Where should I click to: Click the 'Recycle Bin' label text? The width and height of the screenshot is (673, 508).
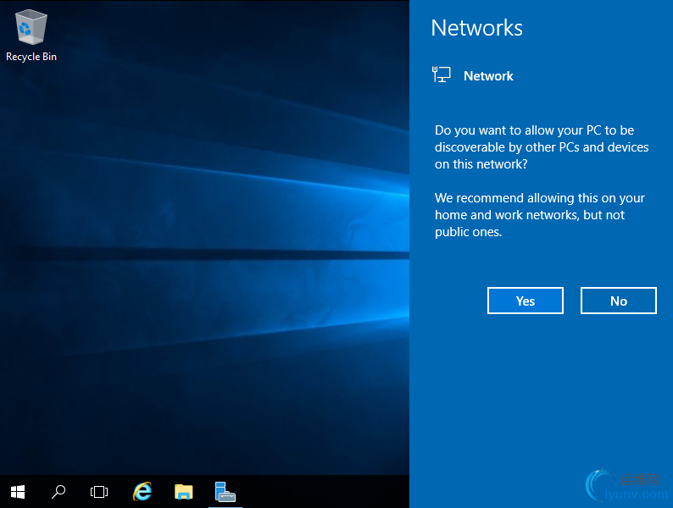click(x=31, y=57)
